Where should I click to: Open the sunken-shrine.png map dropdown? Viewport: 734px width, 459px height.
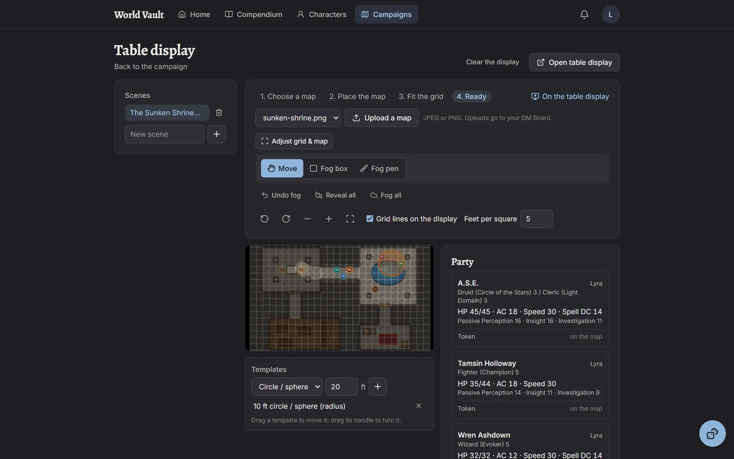(298, 118)
